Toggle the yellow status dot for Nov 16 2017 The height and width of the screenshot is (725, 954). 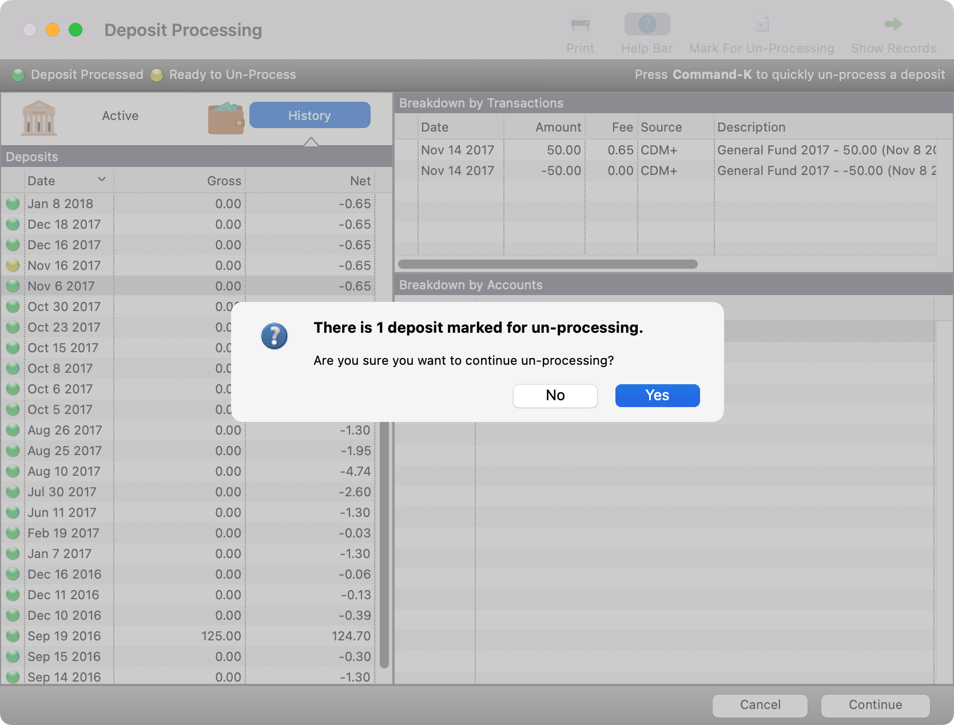(x=13, y=265)
